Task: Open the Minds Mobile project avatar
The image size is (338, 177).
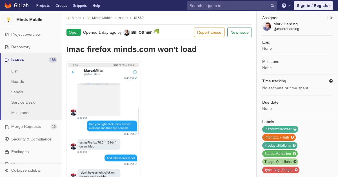Action: (8, 20)
